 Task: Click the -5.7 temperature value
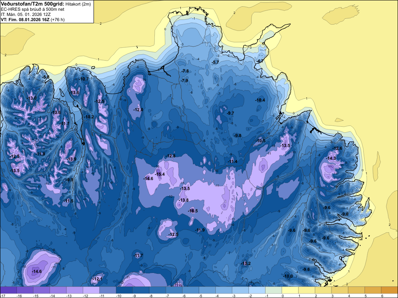pyautogui.click(x=215, y=62)
